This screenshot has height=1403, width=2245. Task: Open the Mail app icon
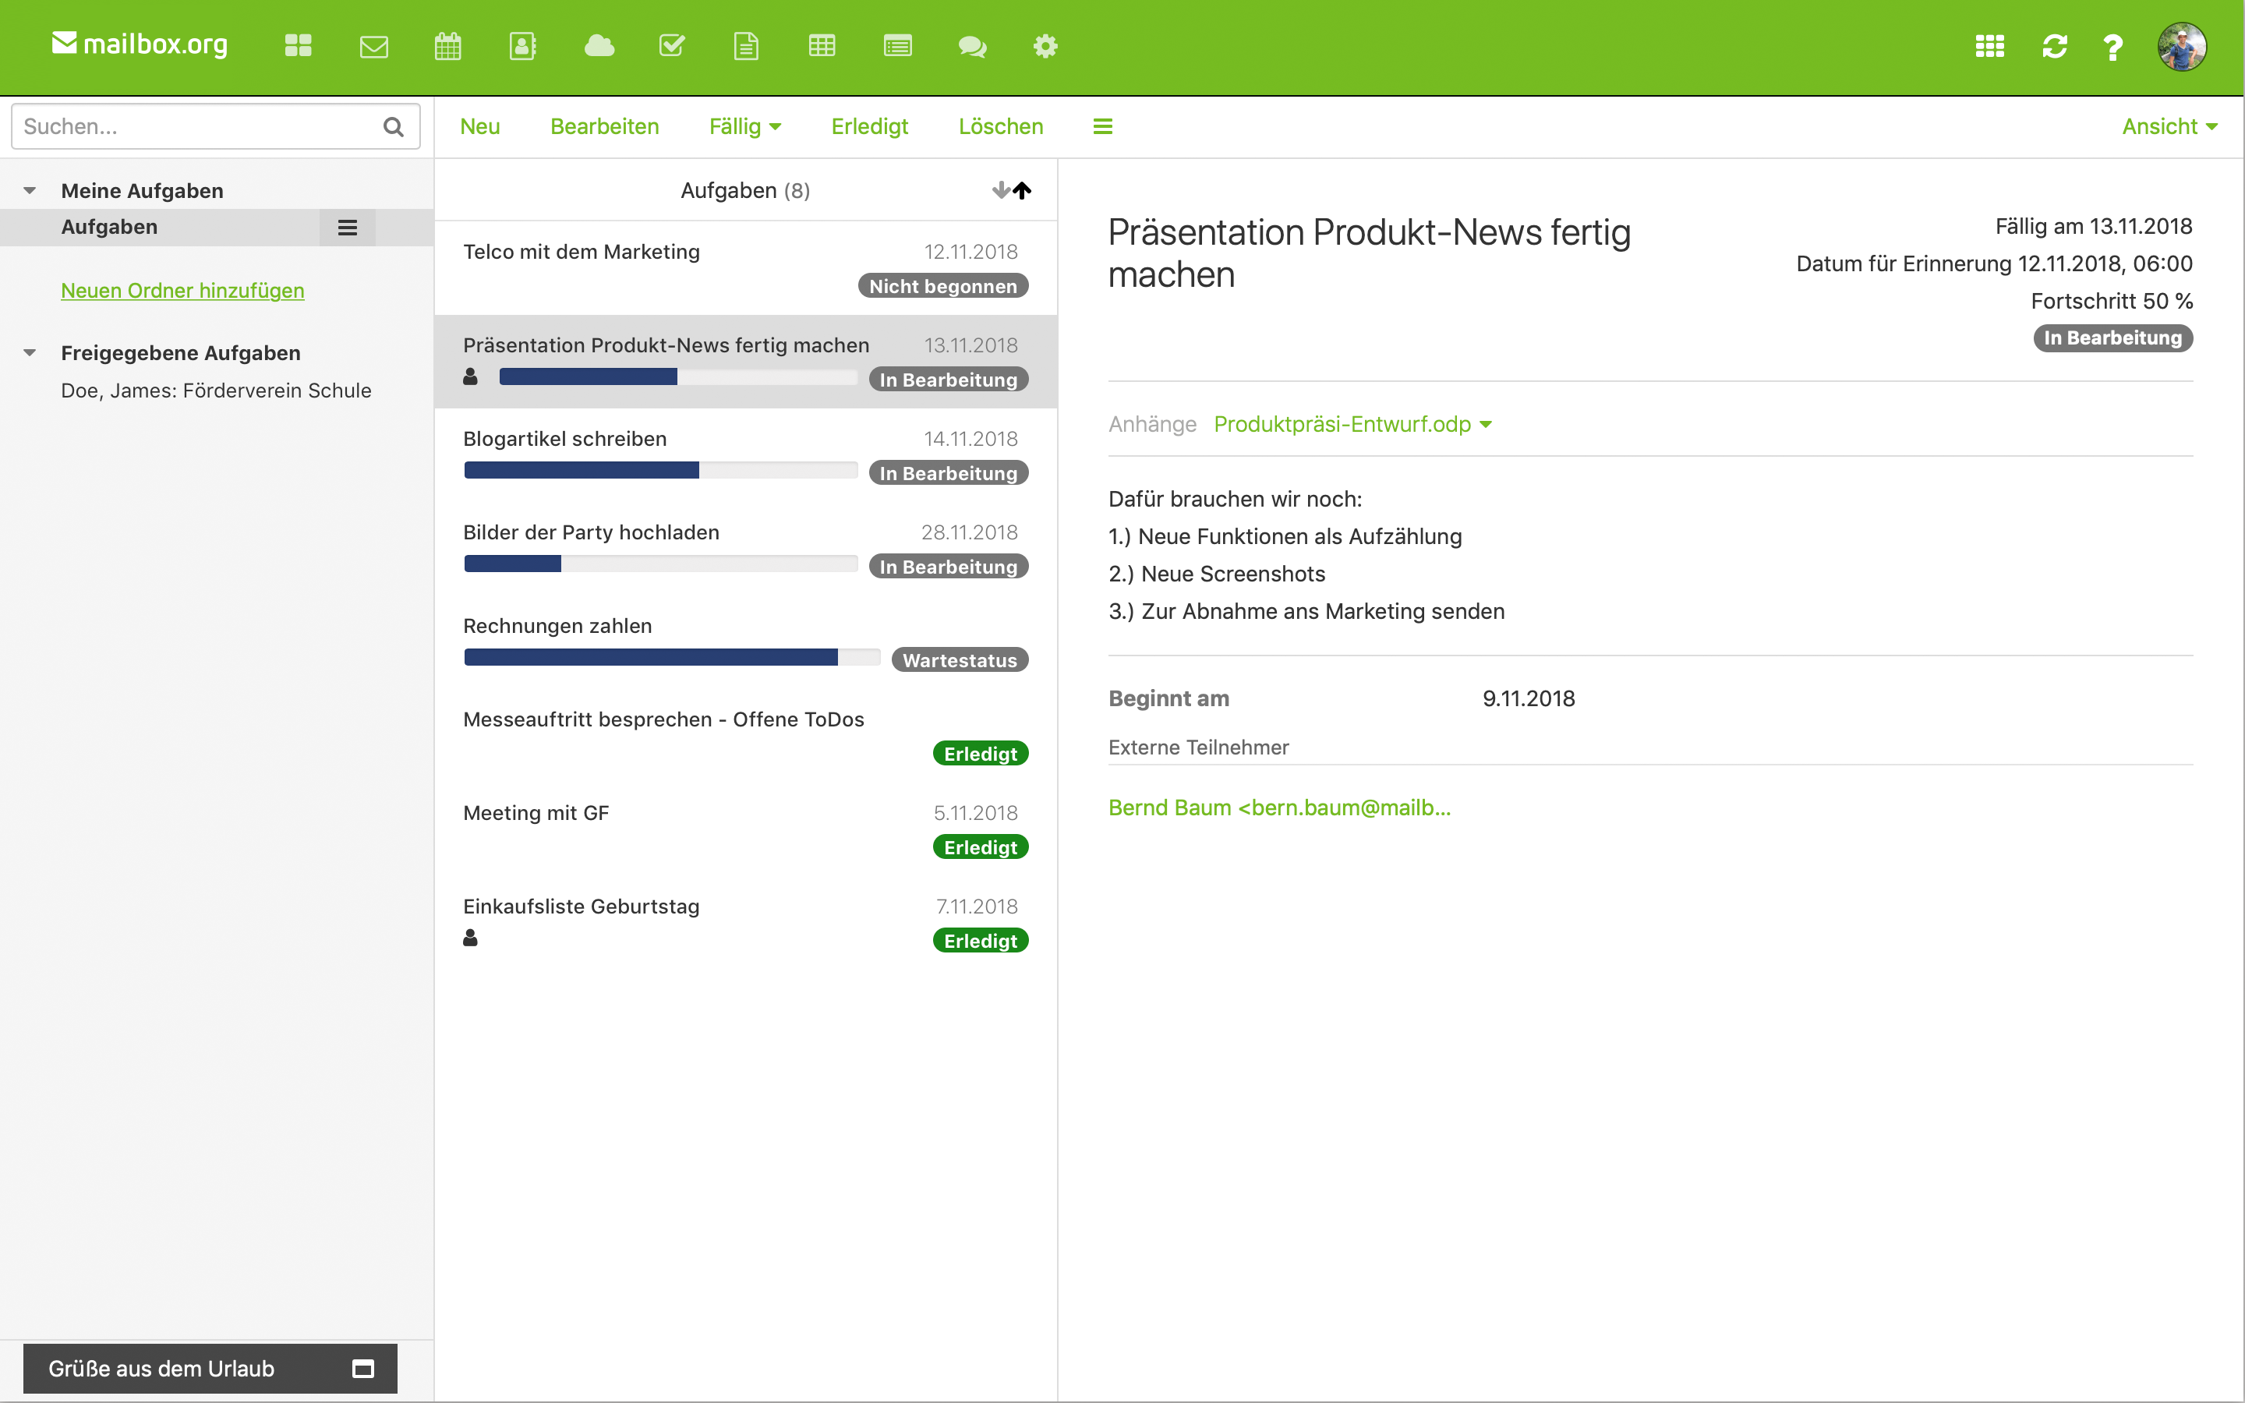[x=374, y=47]
